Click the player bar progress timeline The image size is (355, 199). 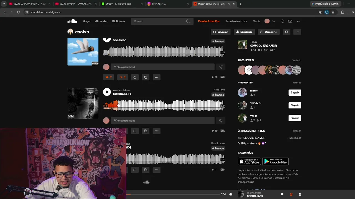coord(173,195)
